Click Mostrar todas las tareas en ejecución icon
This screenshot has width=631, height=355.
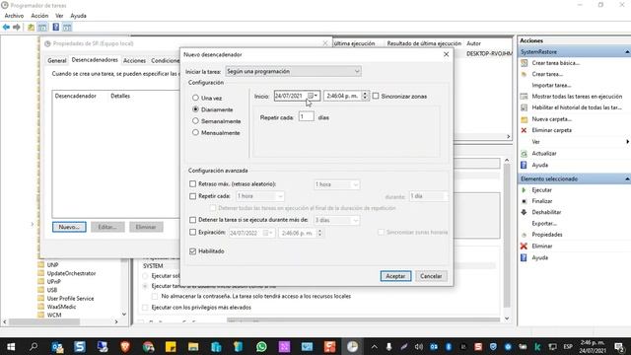pyautogui.click(x=524, y=97)
